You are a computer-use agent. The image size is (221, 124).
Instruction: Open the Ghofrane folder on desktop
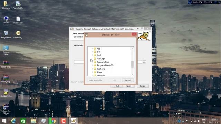[x=6, y=5]
